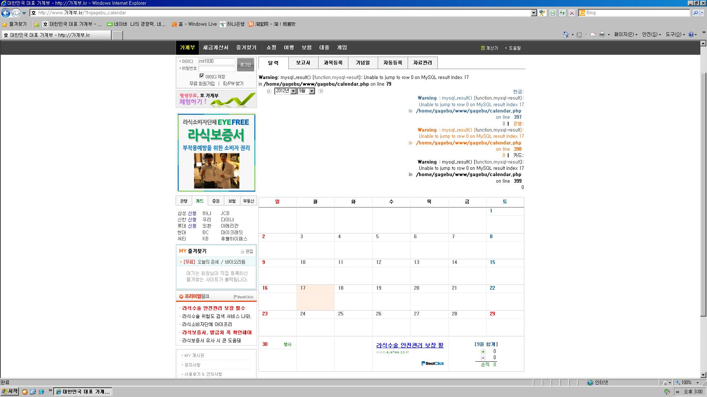The width and height of the screenshot is (707, 397).
Task: Open 세금계산서 in top navigation
Action: click(215, 48)
